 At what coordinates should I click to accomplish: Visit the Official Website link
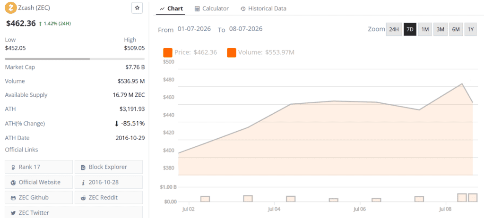click(x=39, y=182)
